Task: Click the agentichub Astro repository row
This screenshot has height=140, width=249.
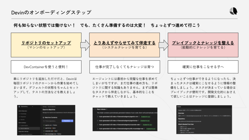Action: (x=49, y=128)
